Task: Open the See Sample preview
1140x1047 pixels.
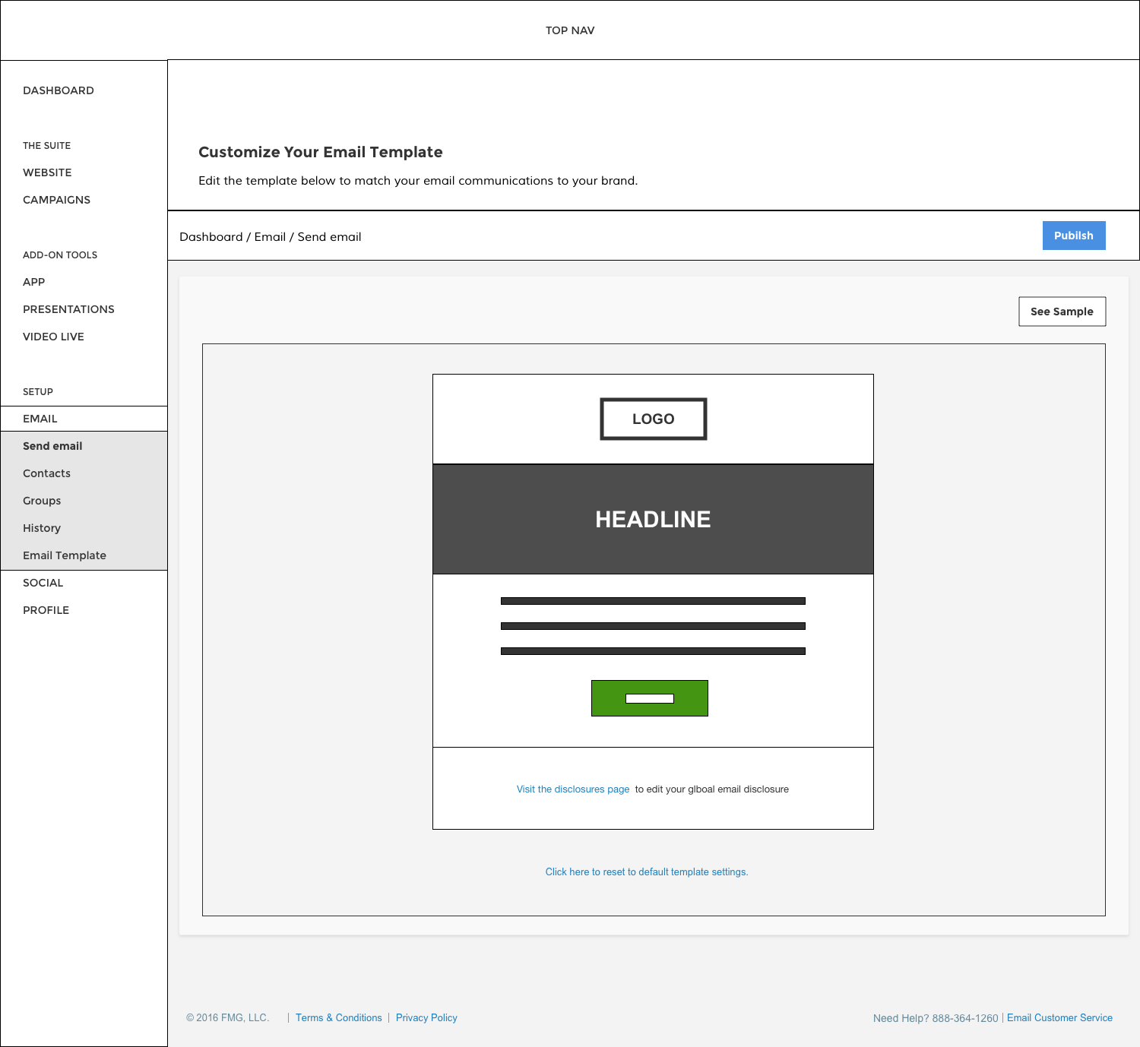Action: coord(1062,312)
